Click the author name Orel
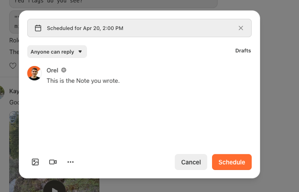The height and width of the screenshot is (192, 299). (52, 70)
